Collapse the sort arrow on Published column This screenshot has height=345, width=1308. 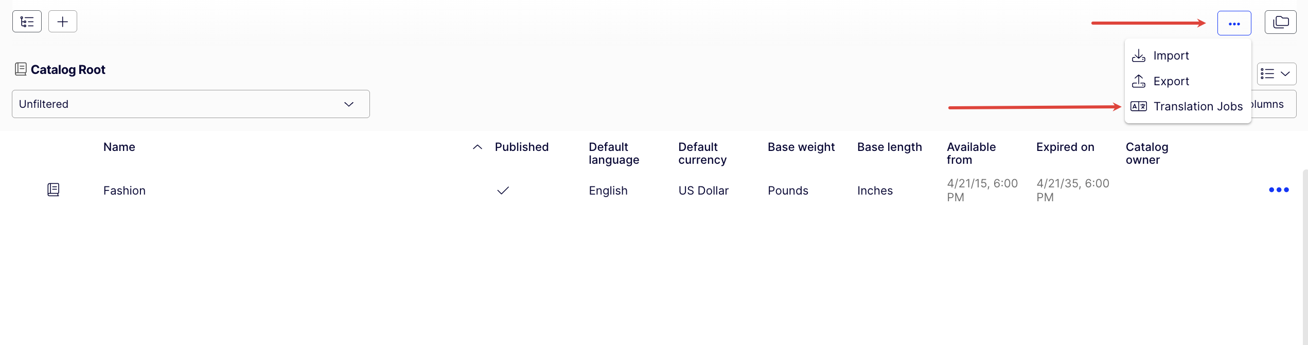pyautogui.click(x=477, y=147)
